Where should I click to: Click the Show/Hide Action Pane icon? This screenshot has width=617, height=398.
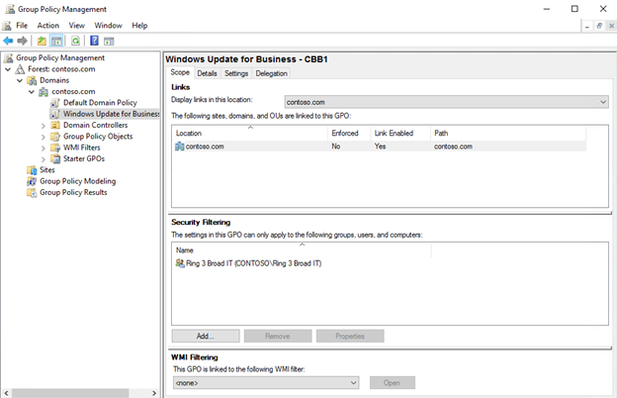(x=109, y=41)
